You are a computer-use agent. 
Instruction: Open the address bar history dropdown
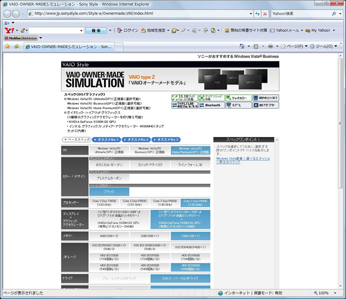tap(251, 13)
